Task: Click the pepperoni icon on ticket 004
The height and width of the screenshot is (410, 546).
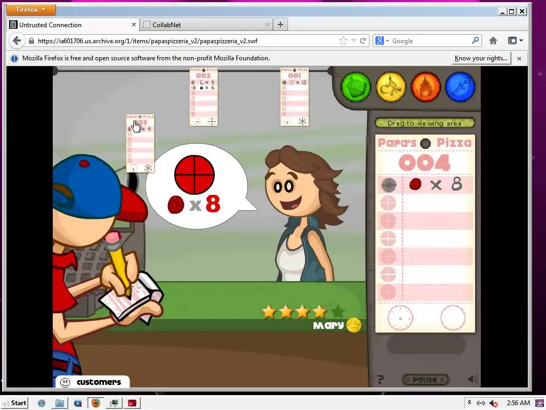Action: coord(415,184)
